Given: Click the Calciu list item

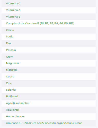Looking at the screenshot, I should (49, 30).
